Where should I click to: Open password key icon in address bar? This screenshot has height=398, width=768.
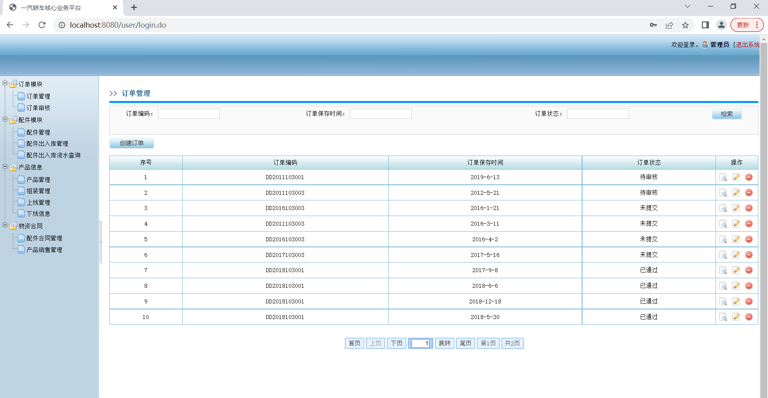click(653, 25)
